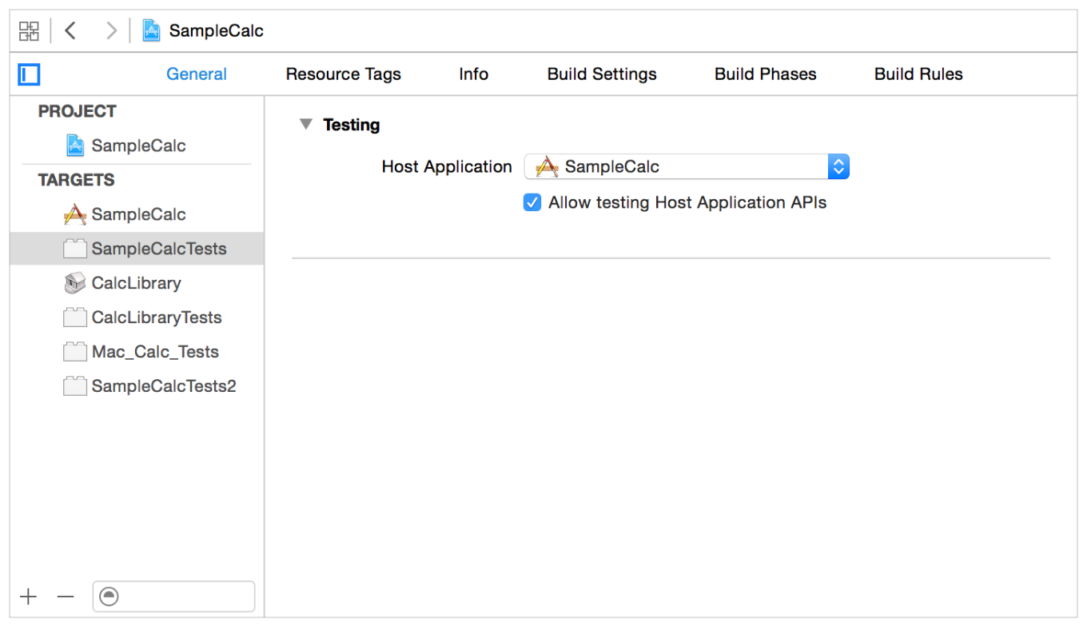Select the SampleCalc app target
Viewport: 1087px width, 627px height.
click(138, 214)
